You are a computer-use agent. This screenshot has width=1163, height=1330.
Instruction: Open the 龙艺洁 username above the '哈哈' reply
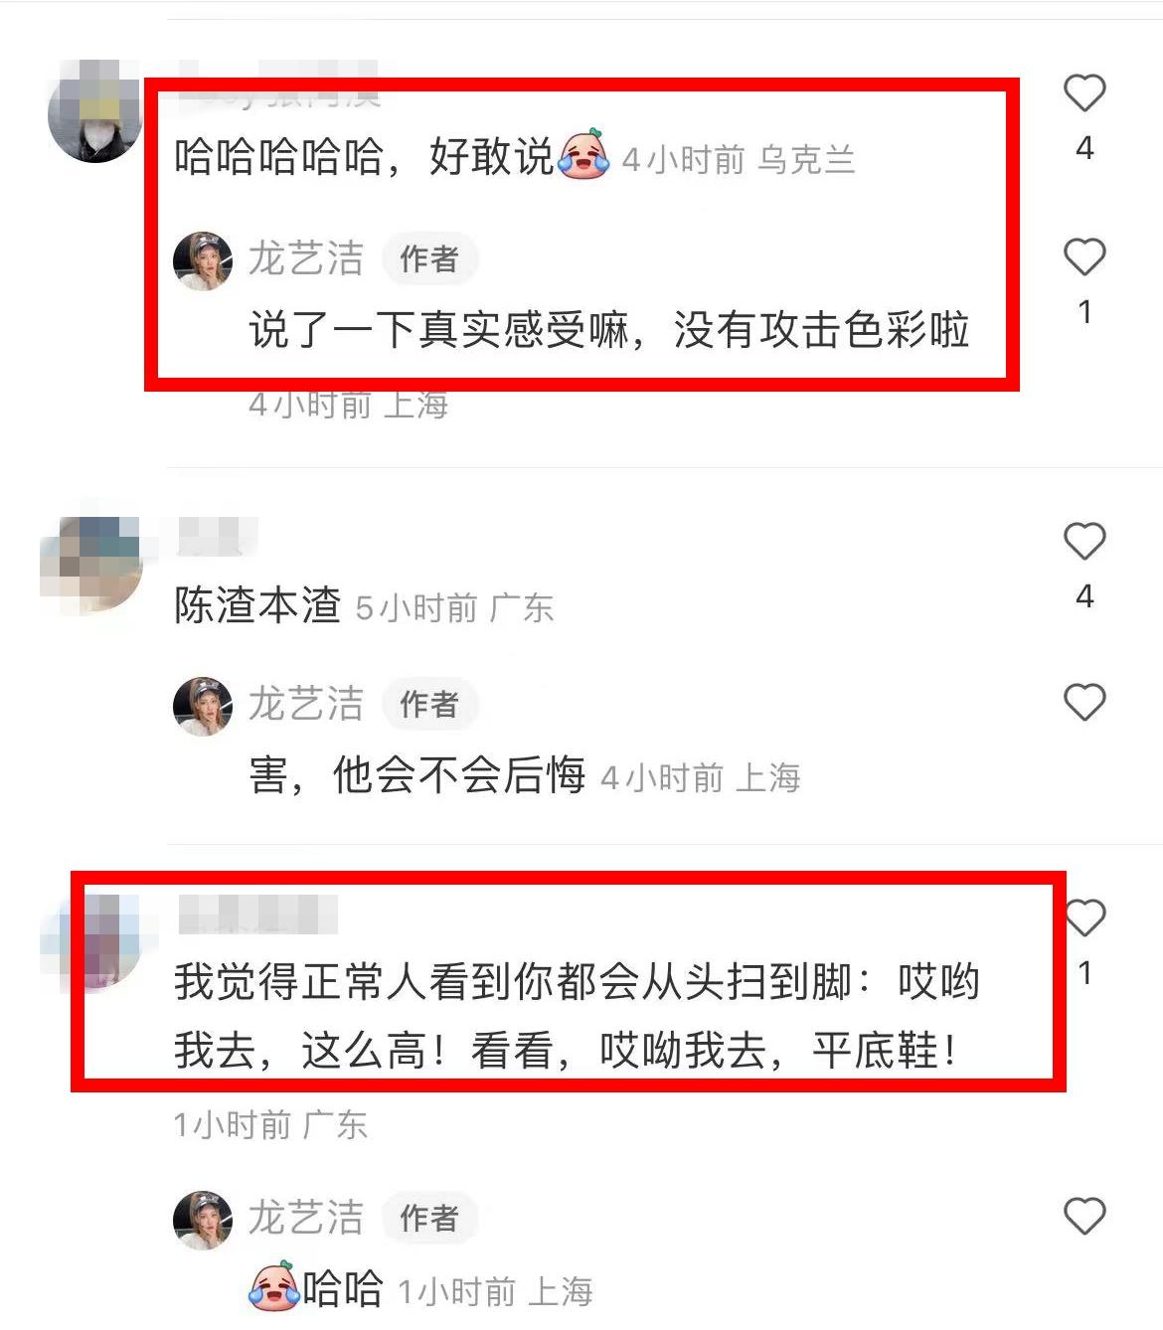point(306,1219)
